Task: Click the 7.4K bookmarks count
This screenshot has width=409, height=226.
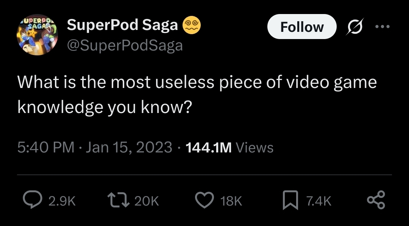Action: pyautogui.click(x=320, y=201)
